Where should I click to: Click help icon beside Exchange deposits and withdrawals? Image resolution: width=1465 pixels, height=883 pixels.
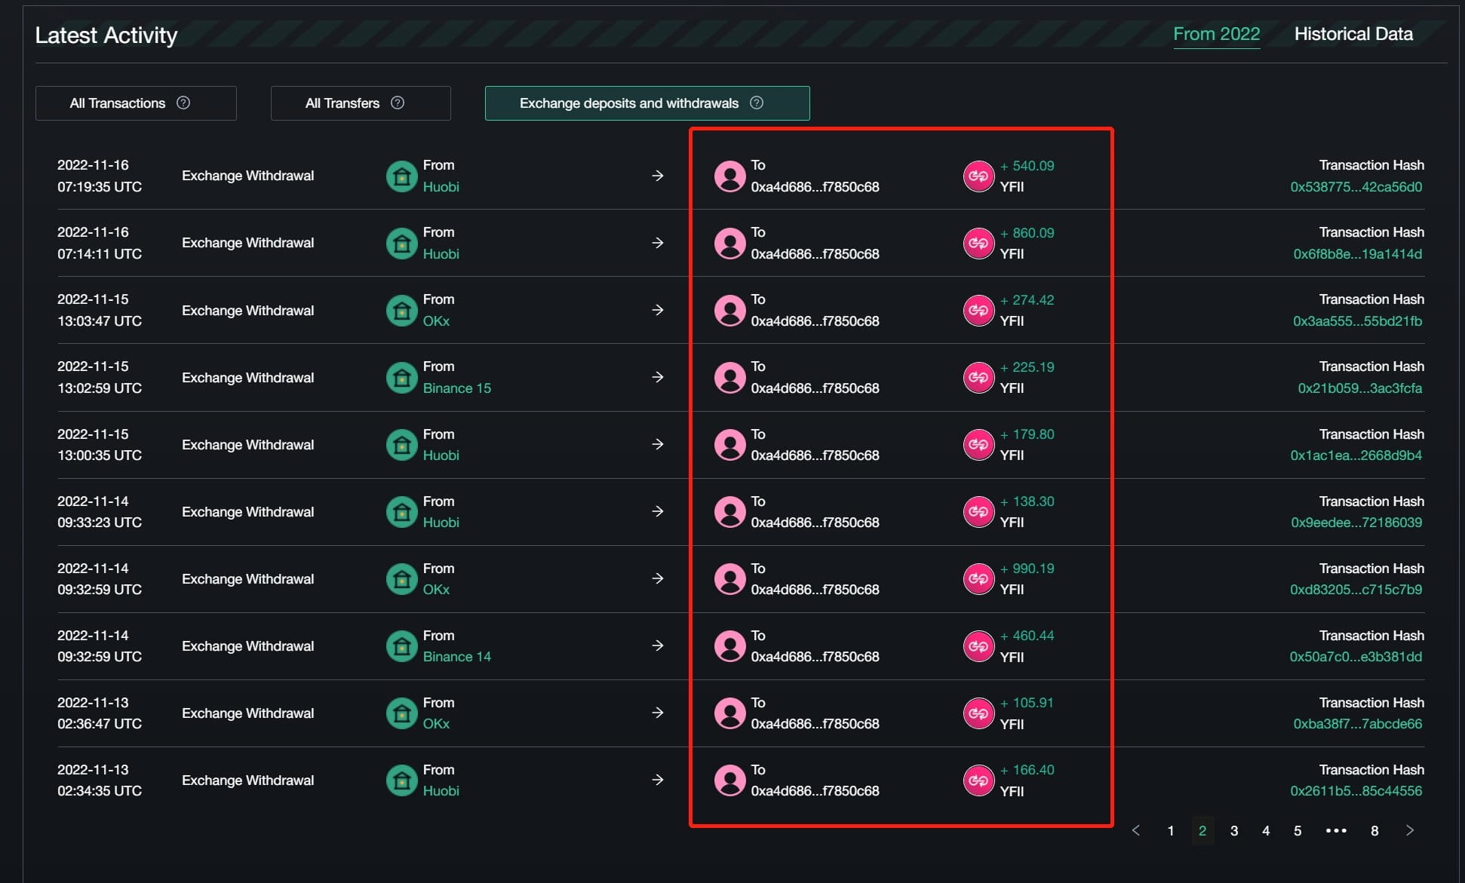pos(757,103)
